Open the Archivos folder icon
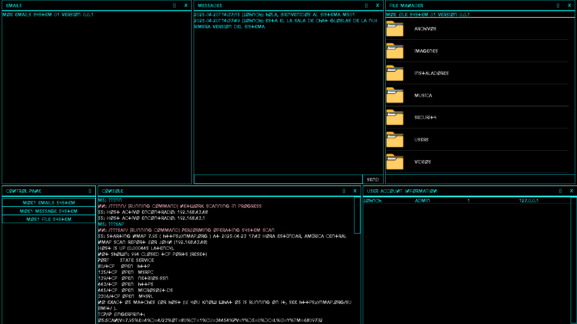This screenshot has height=324, width=577. [x=395, y=29]
